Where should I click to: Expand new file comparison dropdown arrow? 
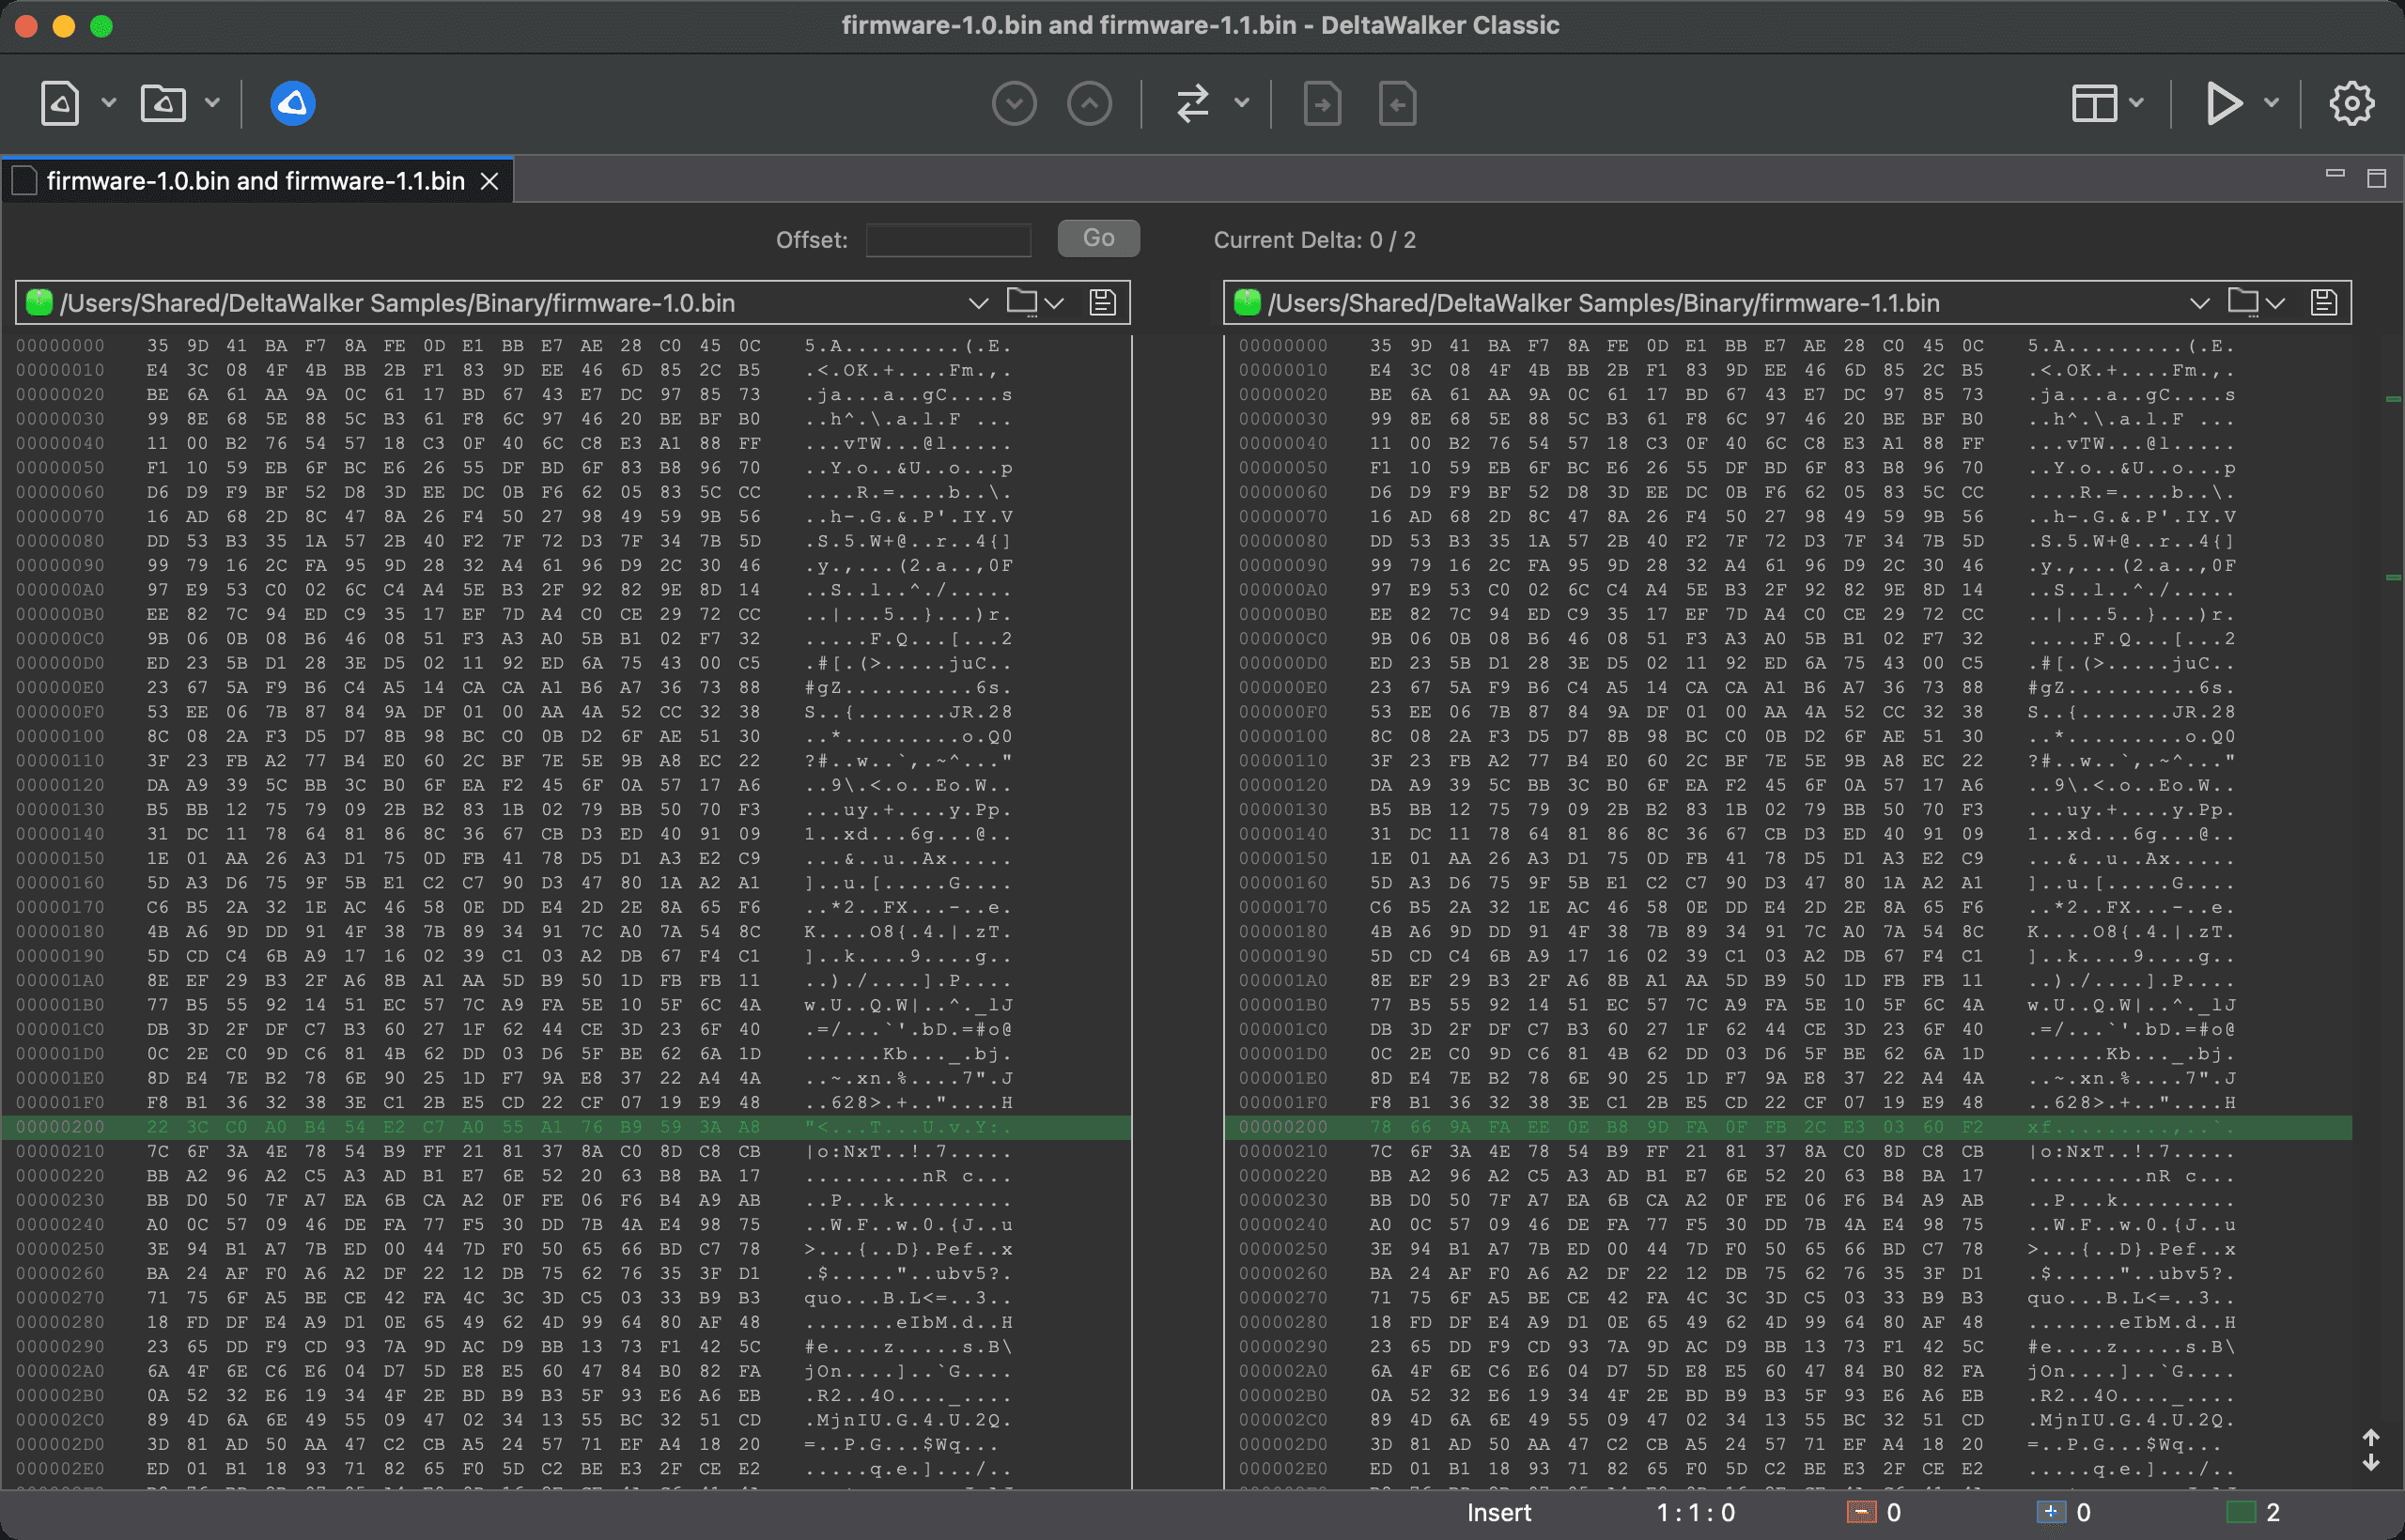[x=109, y=103]
